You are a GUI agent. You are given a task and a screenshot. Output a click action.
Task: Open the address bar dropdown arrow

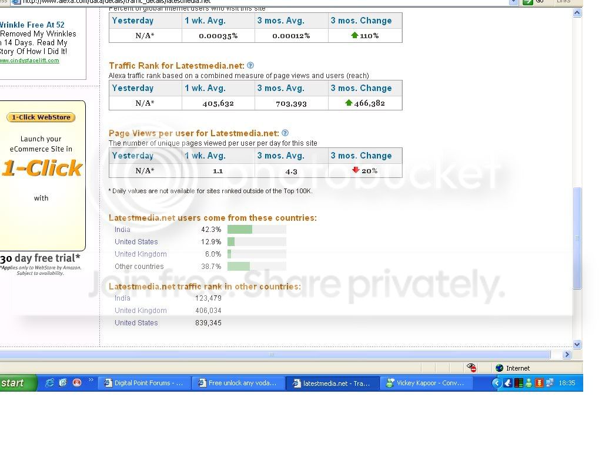514,2
